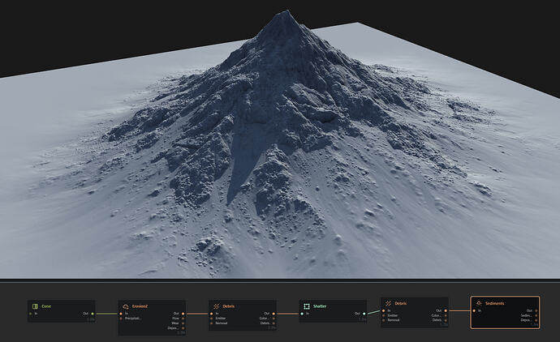Click the Erosion2 Wear output port
Screen dimensions: 560x342
click(183, 323)
